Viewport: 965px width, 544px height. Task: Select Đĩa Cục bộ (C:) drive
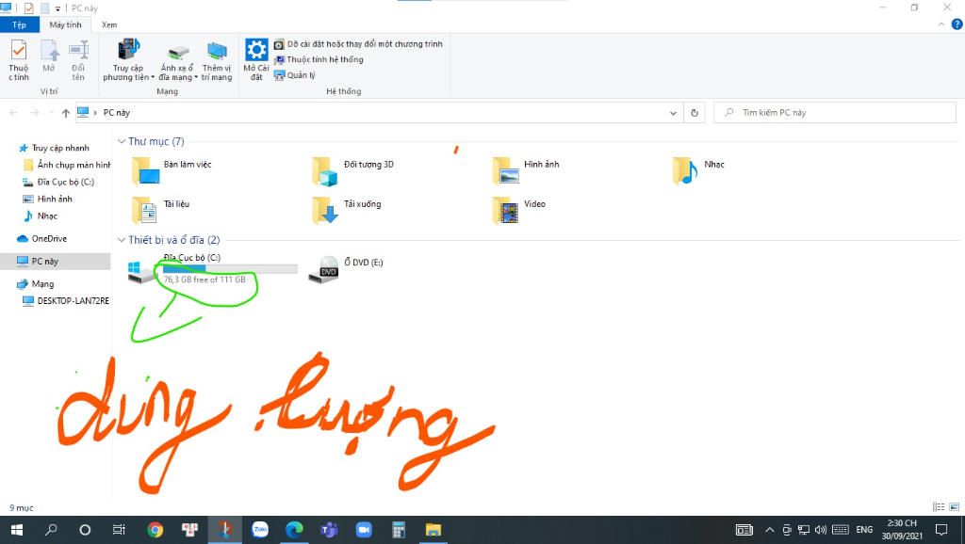coord(212,270)
